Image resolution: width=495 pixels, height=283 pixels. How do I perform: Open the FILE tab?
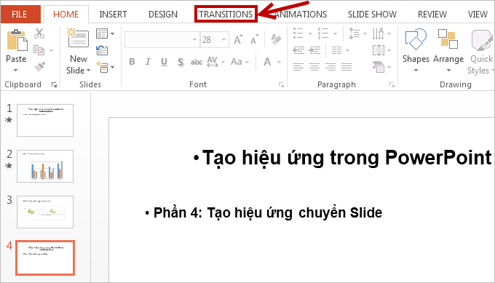point(20,15)
